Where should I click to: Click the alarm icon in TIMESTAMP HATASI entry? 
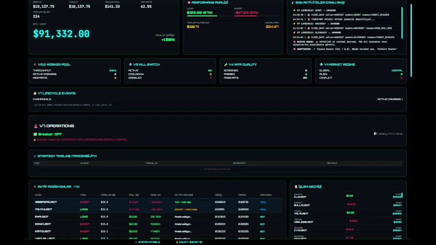coord(309,19)
